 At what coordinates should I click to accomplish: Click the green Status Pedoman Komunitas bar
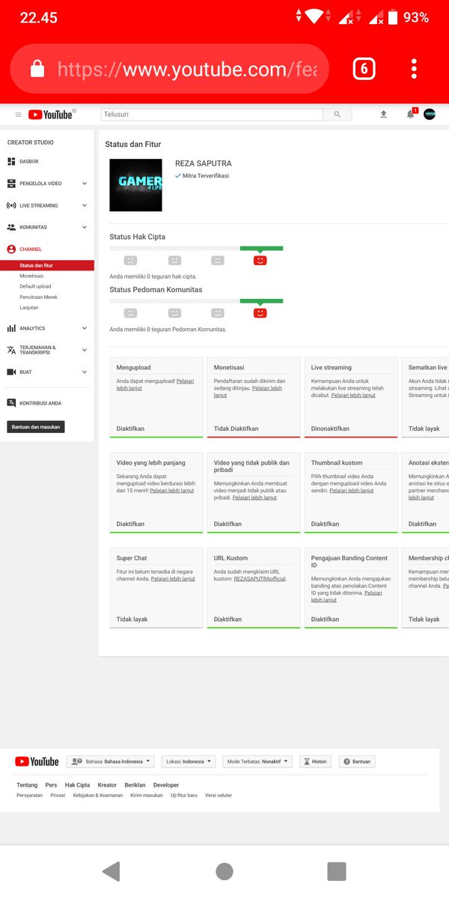[261, 300]
